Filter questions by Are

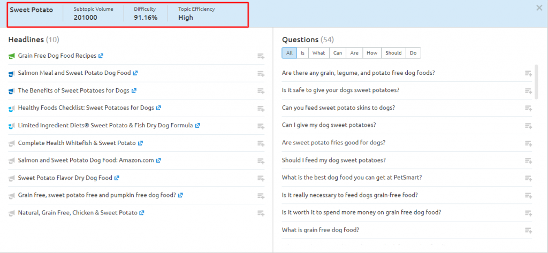(354, 53)
